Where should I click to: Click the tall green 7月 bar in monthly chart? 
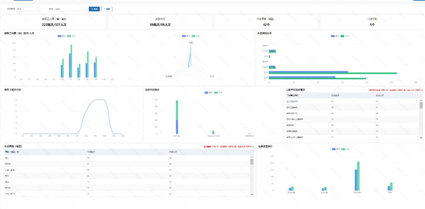click(71, 61)
